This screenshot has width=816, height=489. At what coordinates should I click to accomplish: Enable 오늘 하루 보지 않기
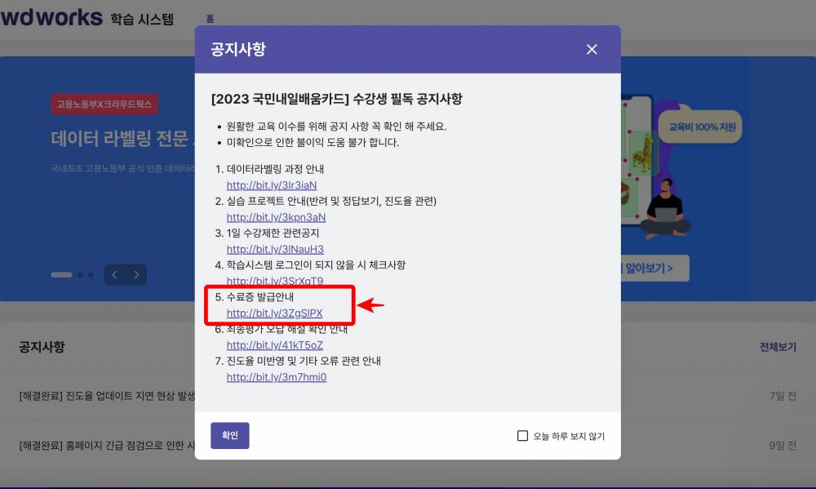point(522,436)
